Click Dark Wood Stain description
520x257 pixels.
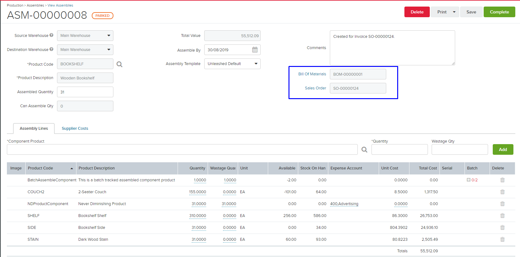(93, 239)
